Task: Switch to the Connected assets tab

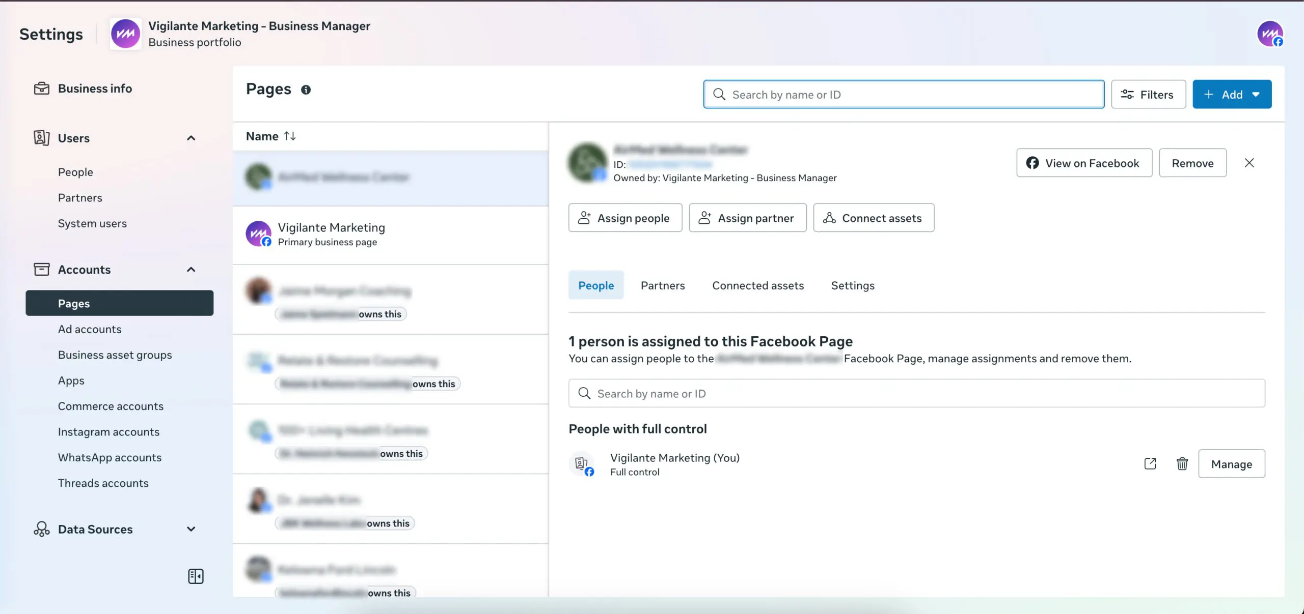Action: click(x=757, y=285)
